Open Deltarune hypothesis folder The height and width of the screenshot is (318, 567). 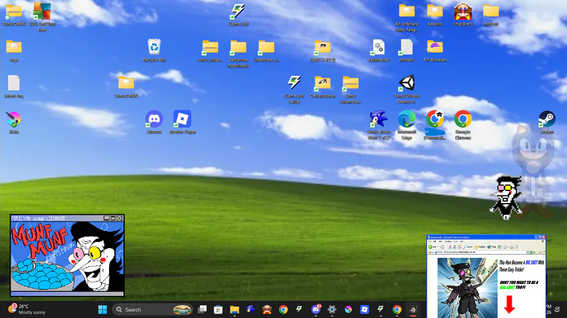[238, 53]
